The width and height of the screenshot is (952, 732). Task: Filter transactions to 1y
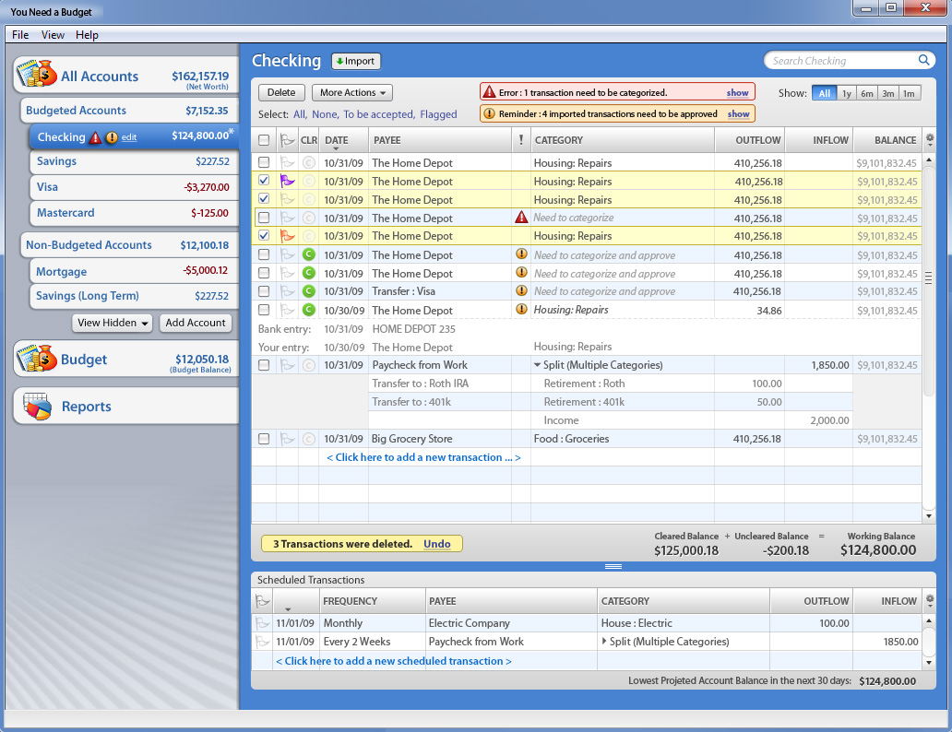[846, 93]
